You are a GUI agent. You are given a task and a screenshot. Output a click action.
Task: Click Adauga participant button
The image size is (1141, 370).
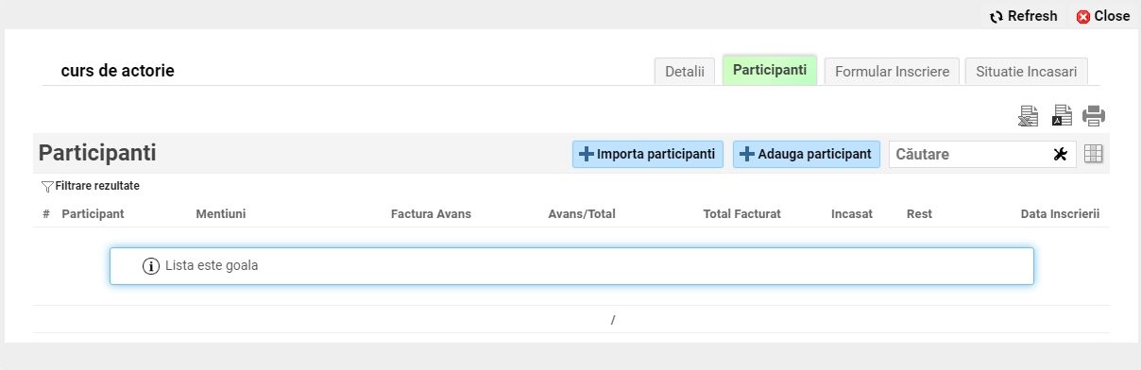[807, 154]
